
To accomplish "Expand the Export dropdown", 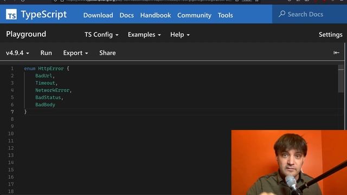I will click(75, 53).
